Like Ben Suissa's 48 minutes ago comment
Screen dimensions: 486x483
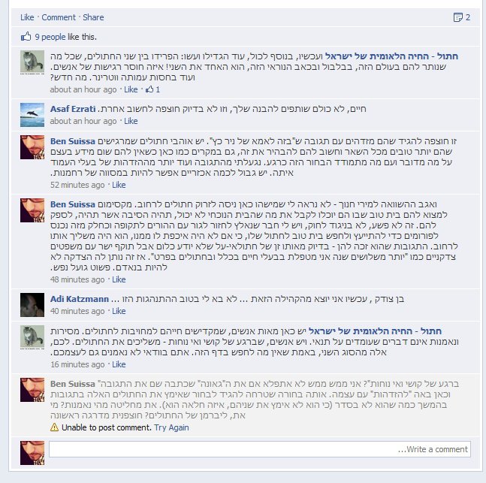[x=119, y=279]
